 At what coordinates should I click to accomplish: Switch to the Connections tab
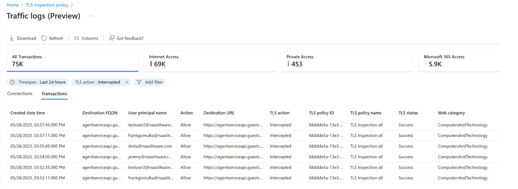[20, 94]
